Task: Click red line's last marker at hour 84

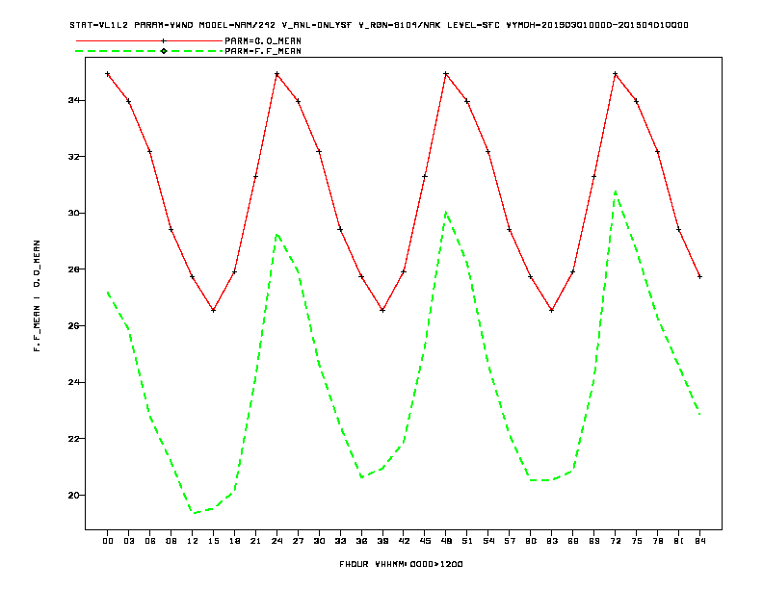Action: tap(699, 276)
